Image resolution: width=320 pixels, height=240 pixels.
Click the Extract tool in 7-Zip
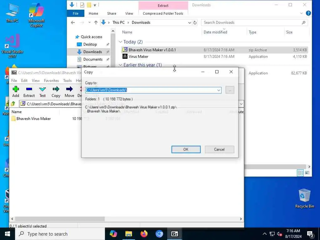(x=29, y=92)
